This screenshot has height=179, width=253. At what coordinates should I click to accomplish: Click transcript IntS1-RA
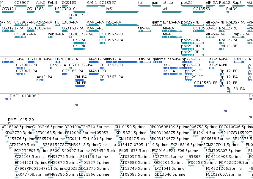[x=114, y=22]
